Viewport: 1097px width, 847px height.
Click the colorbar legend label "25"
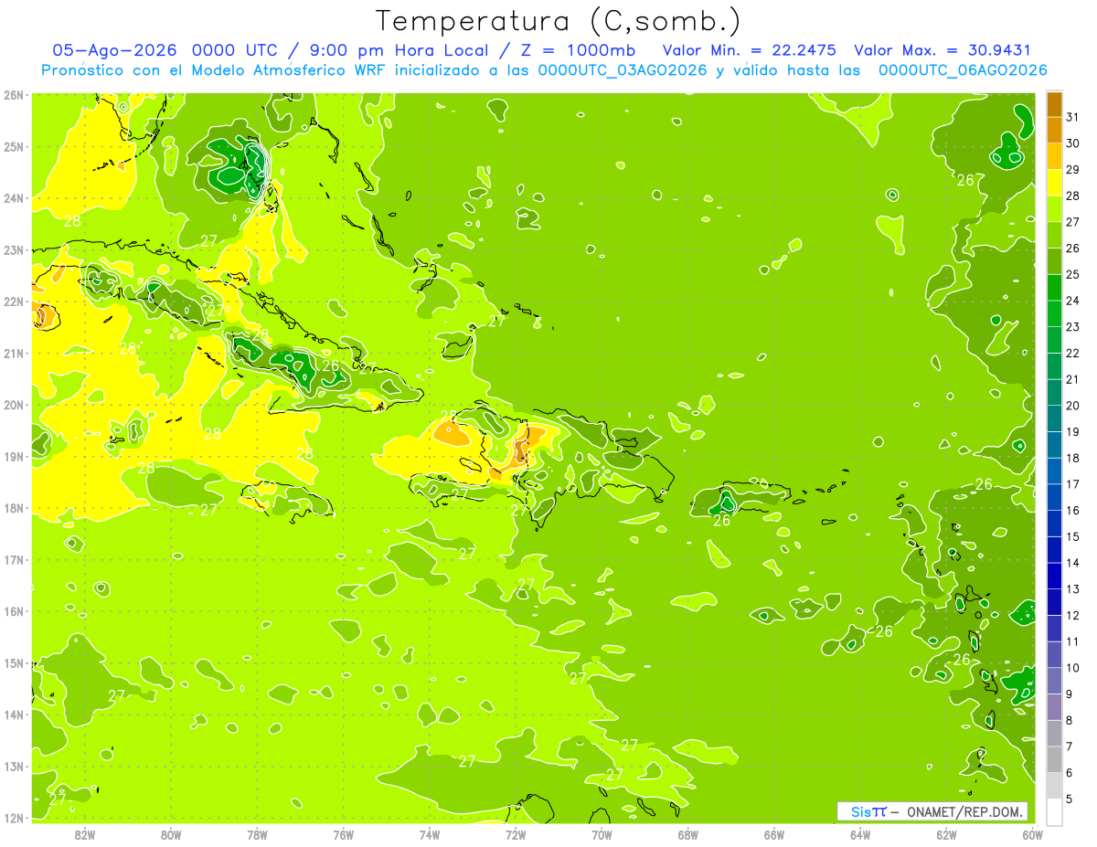1072,275
